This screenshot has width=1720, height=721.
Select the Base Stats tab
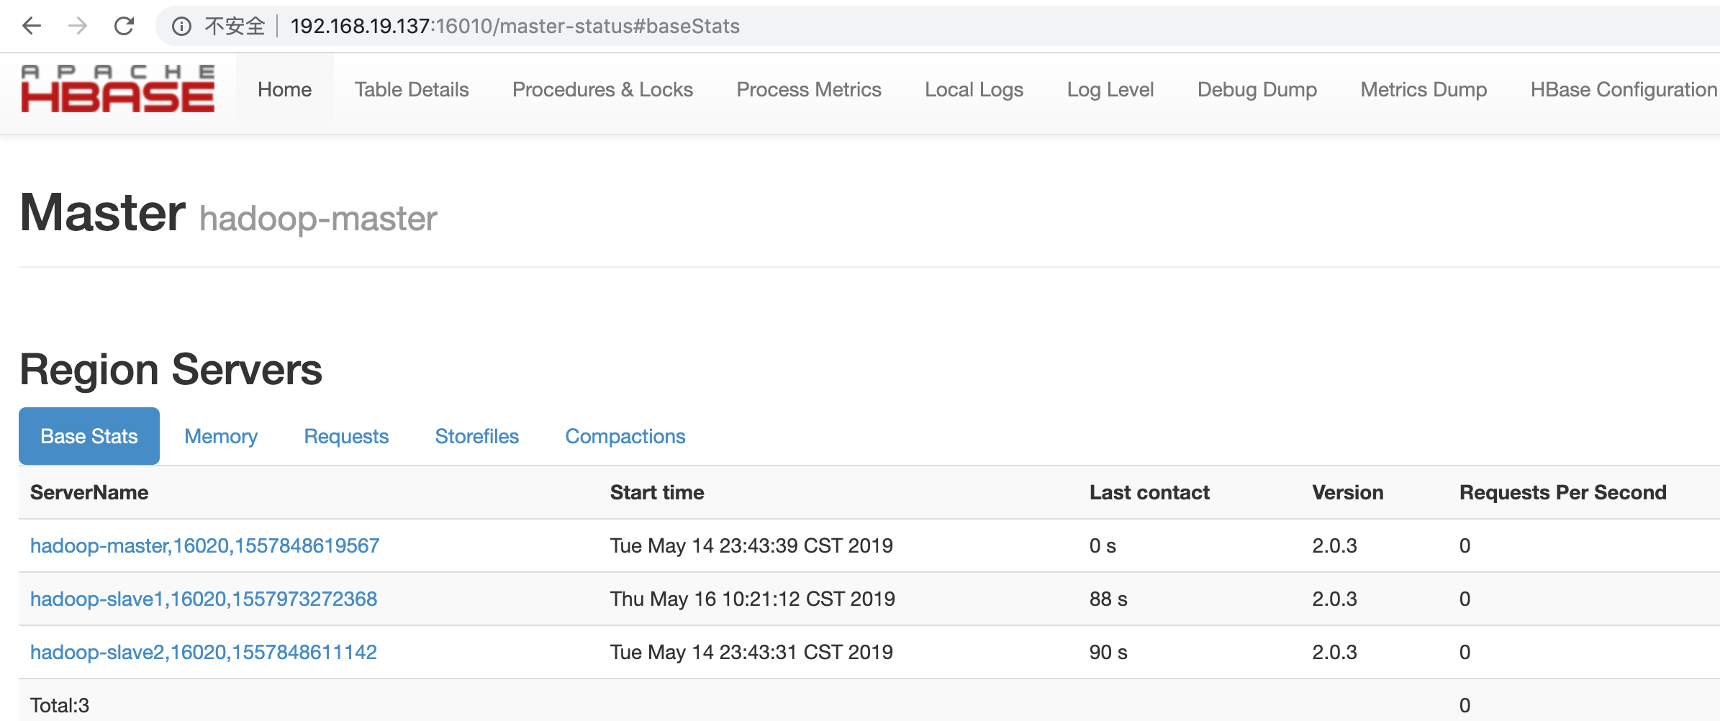(x=89, y=436)
